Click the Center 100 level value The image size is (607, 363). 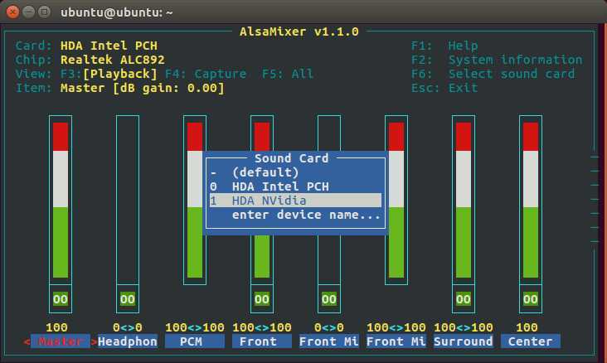click(527, 327)
